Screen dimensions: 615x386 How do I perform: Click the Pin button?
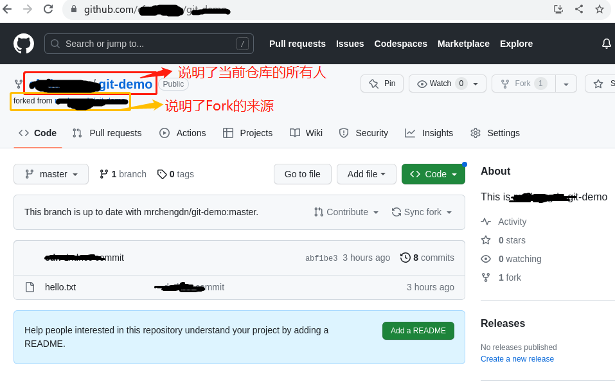[x=382, y=83]
